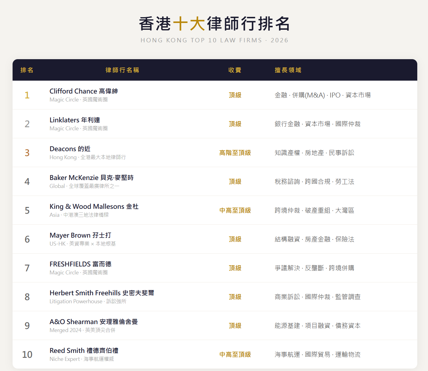Select Deacons 的近 firm name
This screenshot has height=371, width=428.
click(70, 149)
